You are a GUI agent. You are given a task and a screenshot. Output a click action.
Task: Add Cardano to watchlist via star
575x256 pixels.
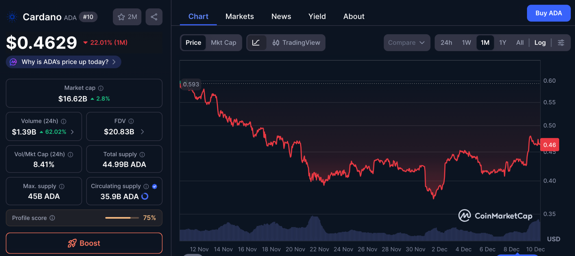(x=127, y=17)
